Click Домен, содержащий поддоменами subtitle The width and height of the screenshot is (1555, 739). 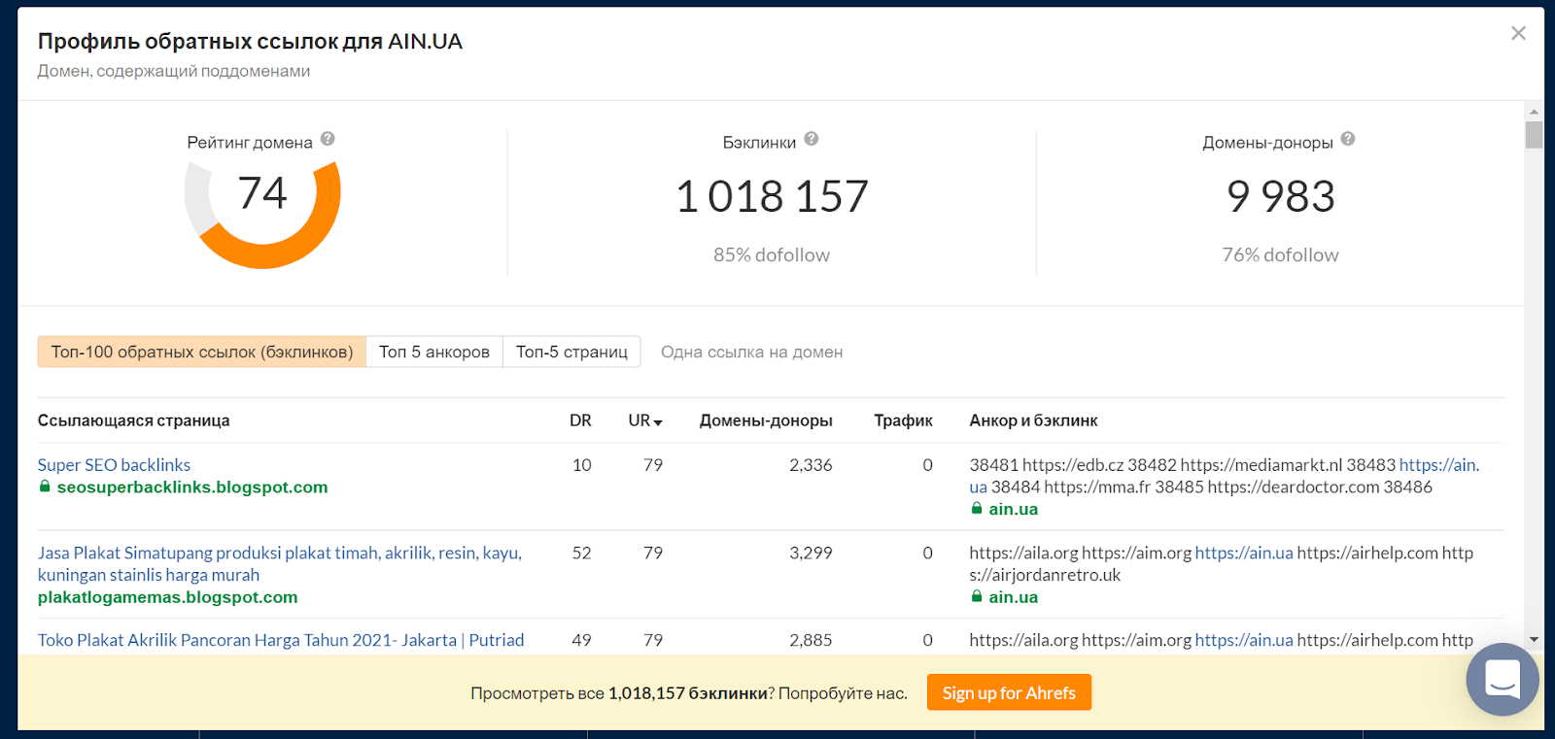pyautogui.click(x=174, y=71)
